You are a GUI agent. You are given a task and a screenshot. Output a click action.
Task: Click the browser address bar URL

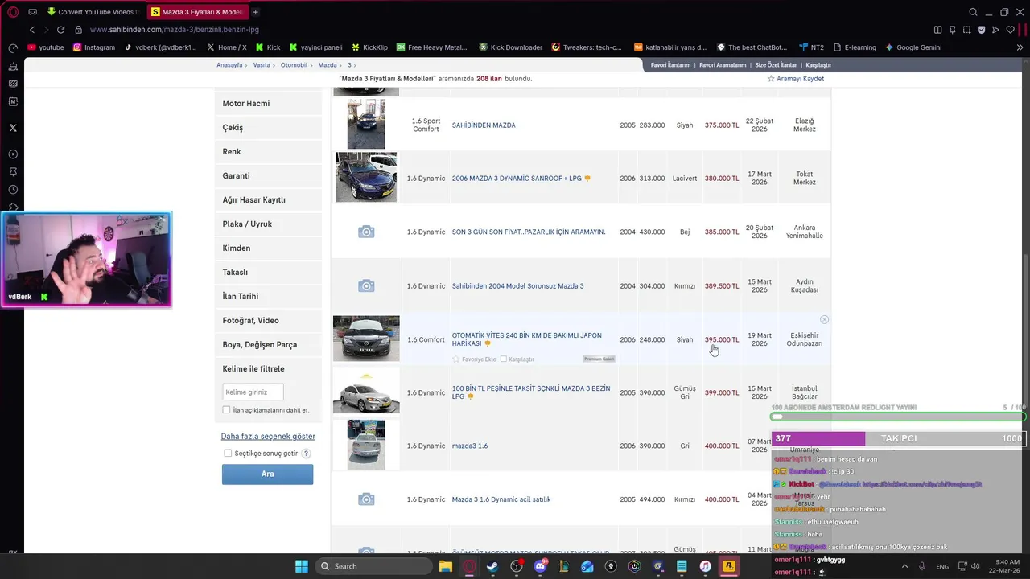pos(174,30)
